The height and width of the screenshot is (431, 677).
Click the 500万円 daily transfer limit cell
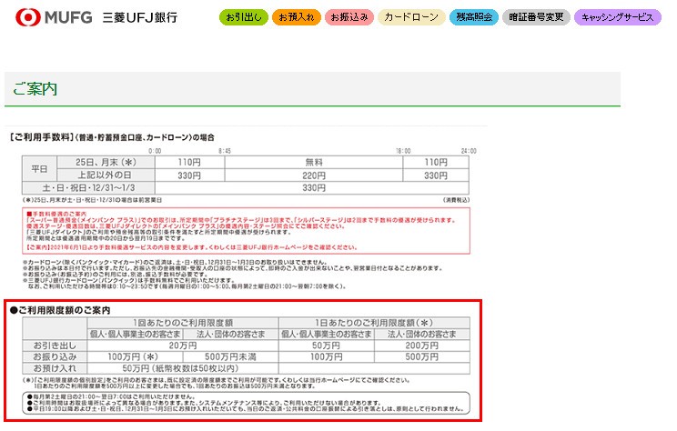[422, 356]
